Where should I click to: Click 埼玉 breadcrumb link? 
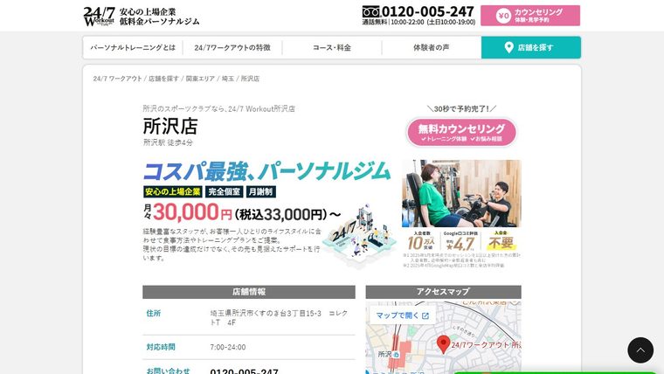pyautogui.click(x=228, y=79)
